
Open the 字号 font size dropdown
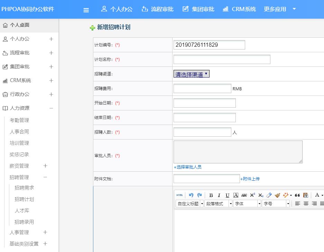tap(276, 204)
